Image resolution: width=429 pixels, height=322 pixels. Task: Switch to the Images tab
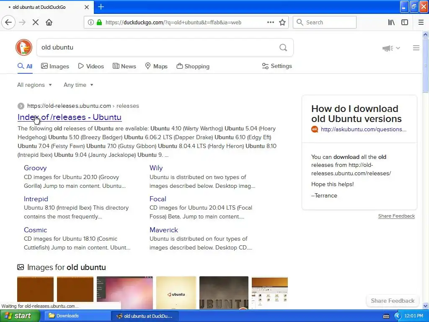[55, 66]
